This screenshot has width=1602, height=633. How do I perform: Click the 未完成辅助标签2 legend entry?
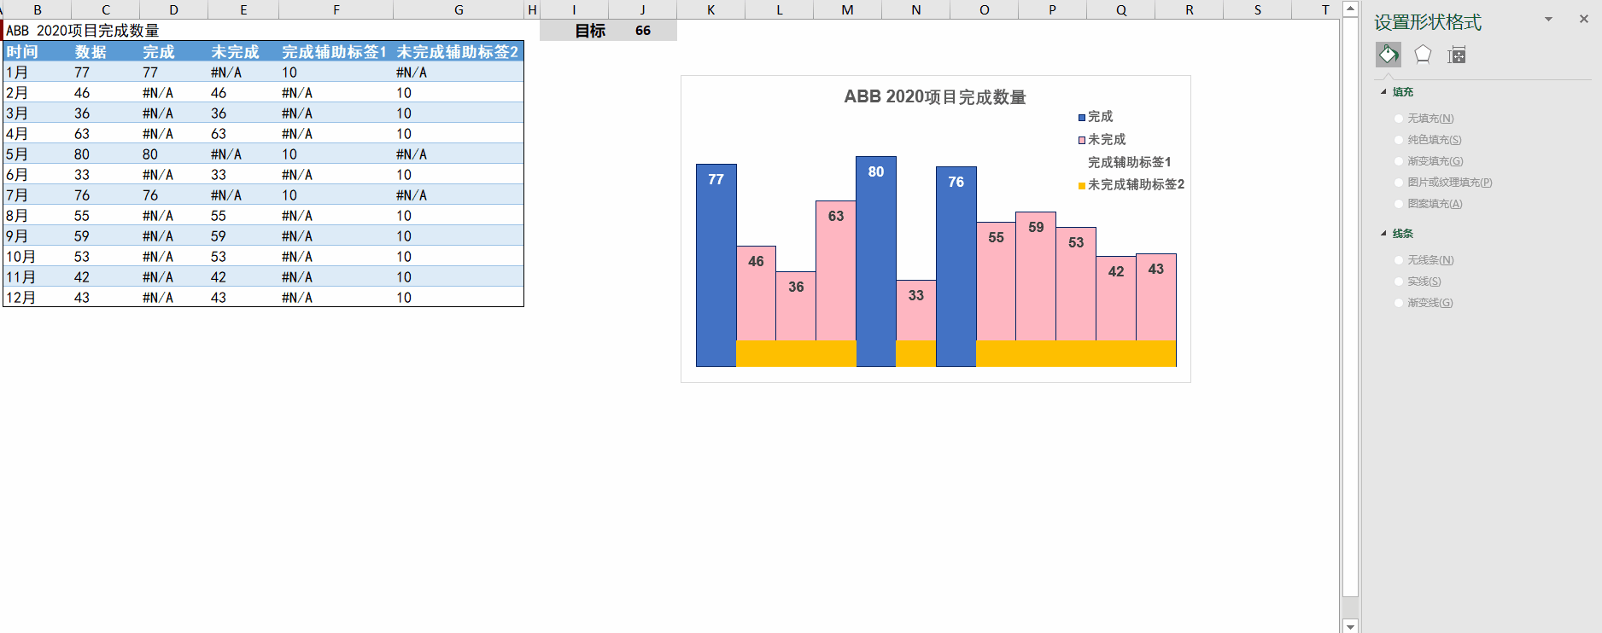[1131, 185]
